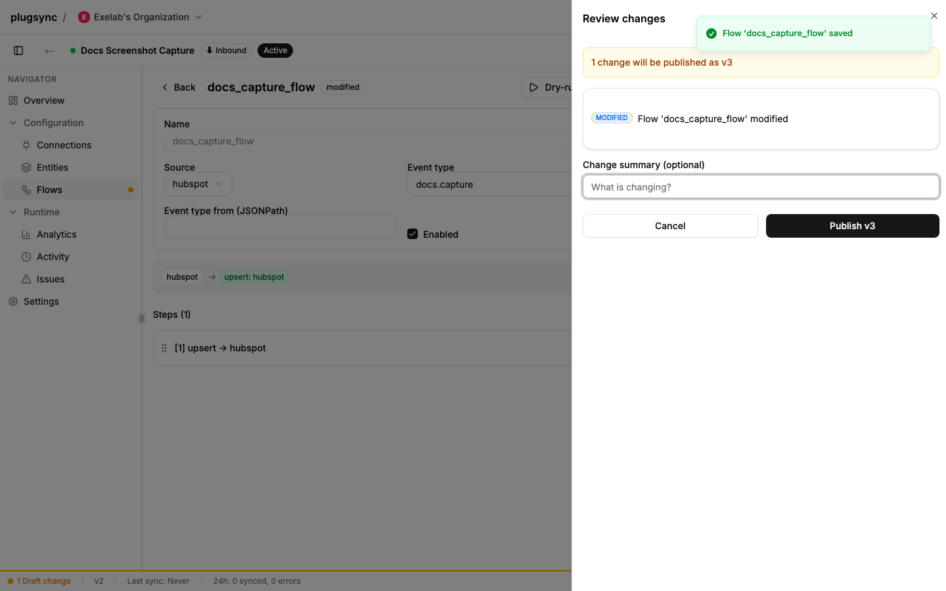Click the Entities layers icon

26,167
